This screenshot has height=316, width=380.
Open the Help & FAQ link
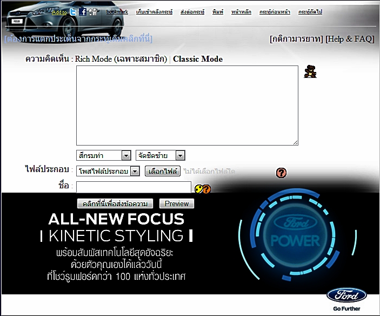coord(350,39)
